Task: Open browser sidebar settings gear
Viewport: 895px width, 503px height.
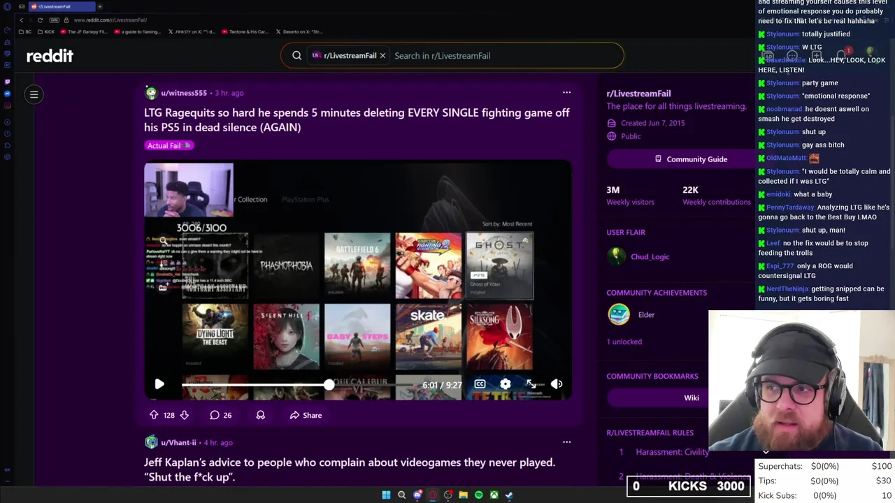Action: pos(8,156)
